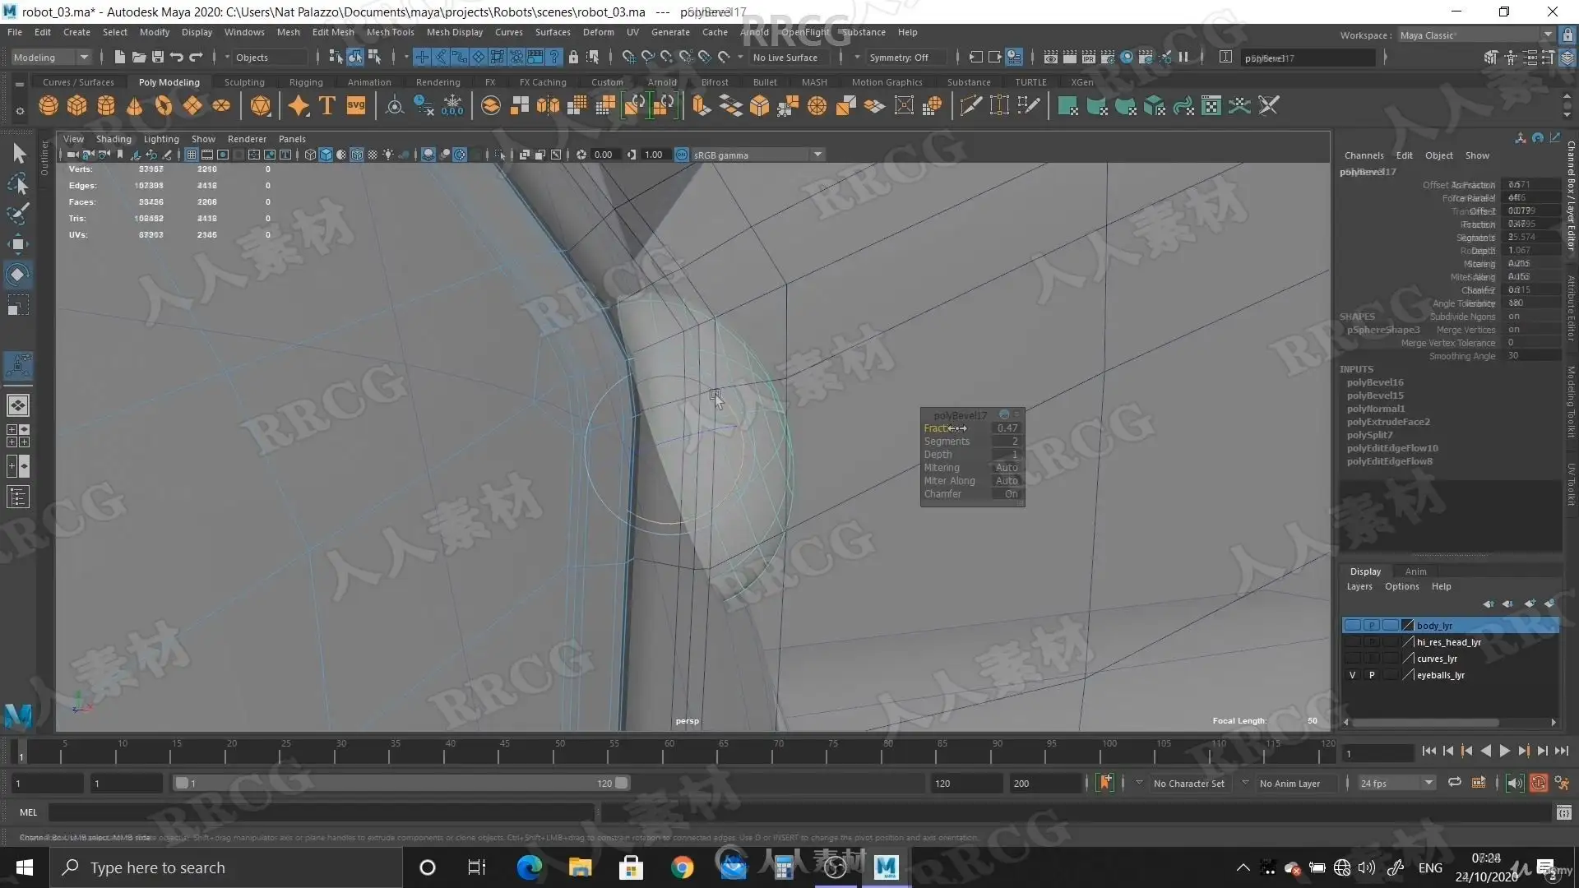Toggle visibility of eyeballs_lyr layer

click(1352, 675)
